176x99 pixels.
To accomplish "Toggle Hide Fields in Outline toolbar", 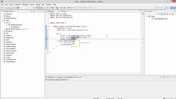I will pos(164,14).
